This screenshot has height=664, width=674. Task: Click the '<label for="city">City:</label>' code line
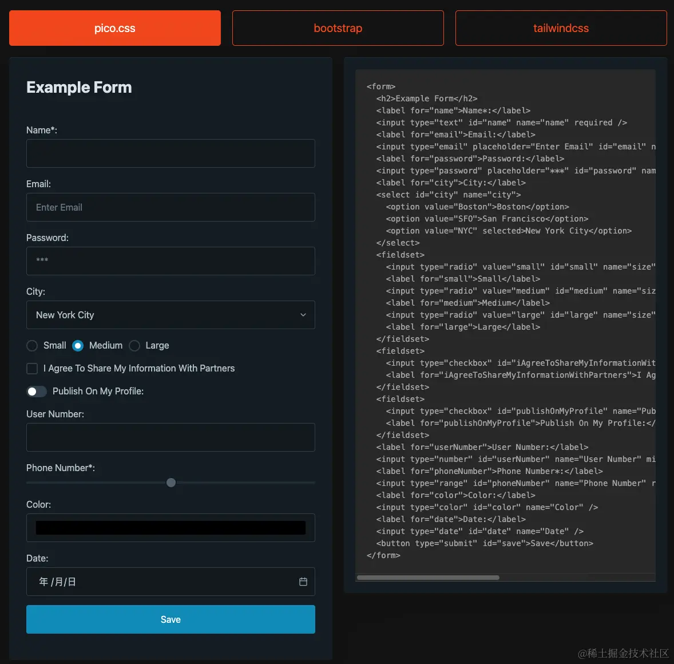pyautogui.click(x=451, y=183)
